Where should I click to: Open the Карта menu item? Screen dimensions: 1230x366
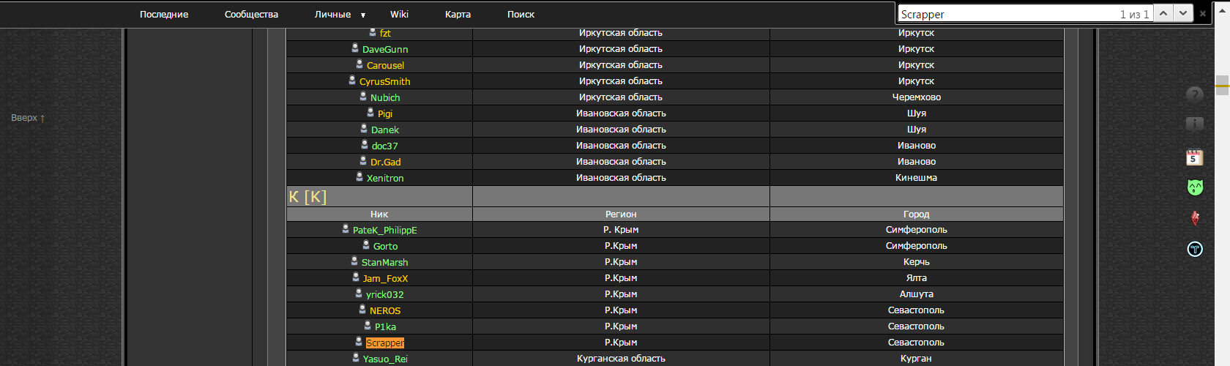click(458, 15)
